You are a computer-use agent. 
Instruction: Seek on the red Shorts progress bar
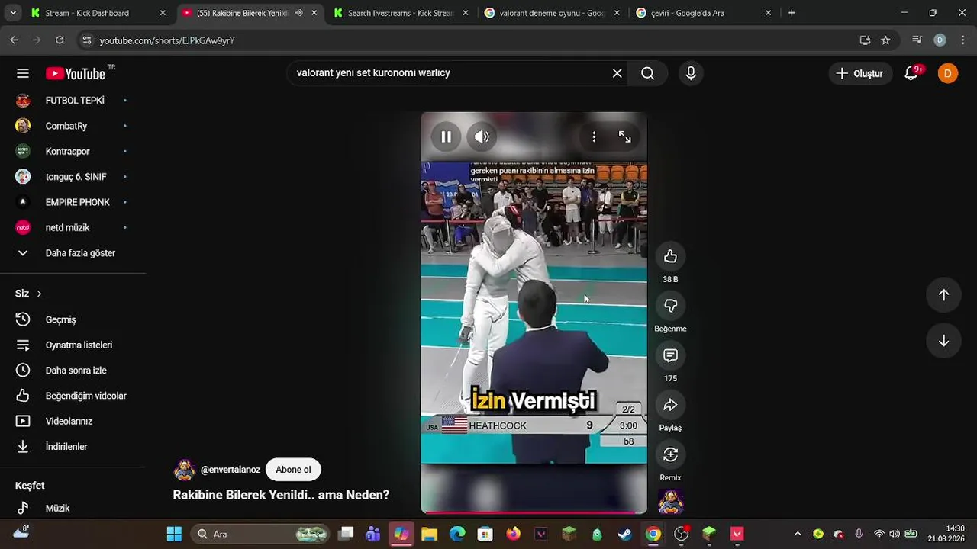tap(534, 512)
